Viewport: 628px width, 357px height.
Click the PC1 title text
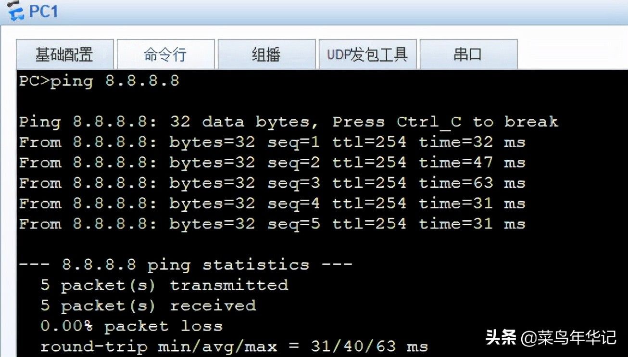(43, 11)
